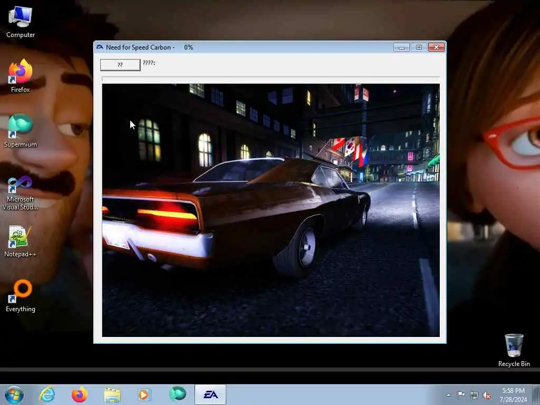This screenshot has width=540, height=405.
Task: Select the Firefox desktop shortcut
Action: pyautogui.click(x=21, y=76)
